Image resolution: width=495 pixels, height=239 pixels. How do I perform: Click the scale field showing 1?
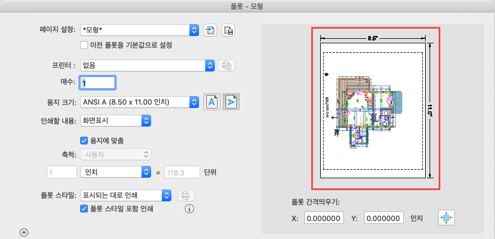pos(62,172)
